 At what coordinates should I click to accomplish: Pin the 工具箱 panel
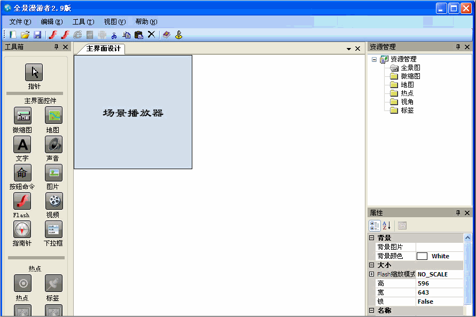57,47
